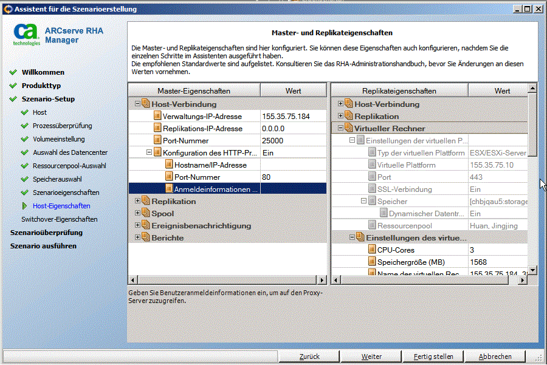Viewport: 547px width, 365px height.
Task: Click the Fertig stellen button
Action: pos(433,356)
